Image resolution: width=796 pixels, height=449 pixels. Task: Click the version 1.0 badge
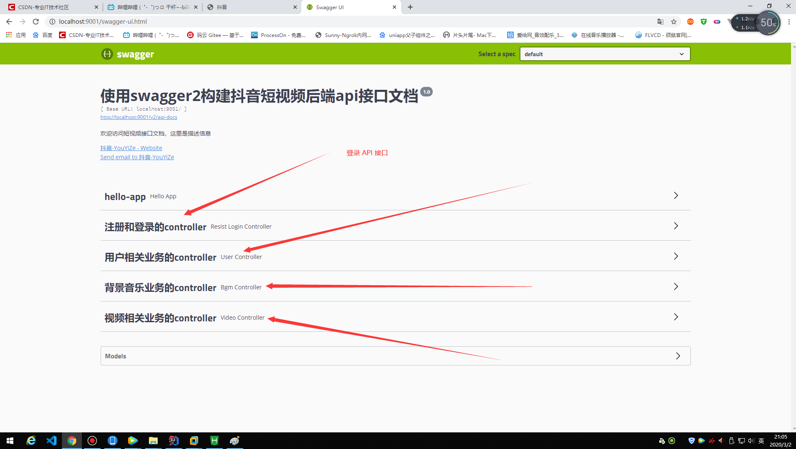coord(426,92)
